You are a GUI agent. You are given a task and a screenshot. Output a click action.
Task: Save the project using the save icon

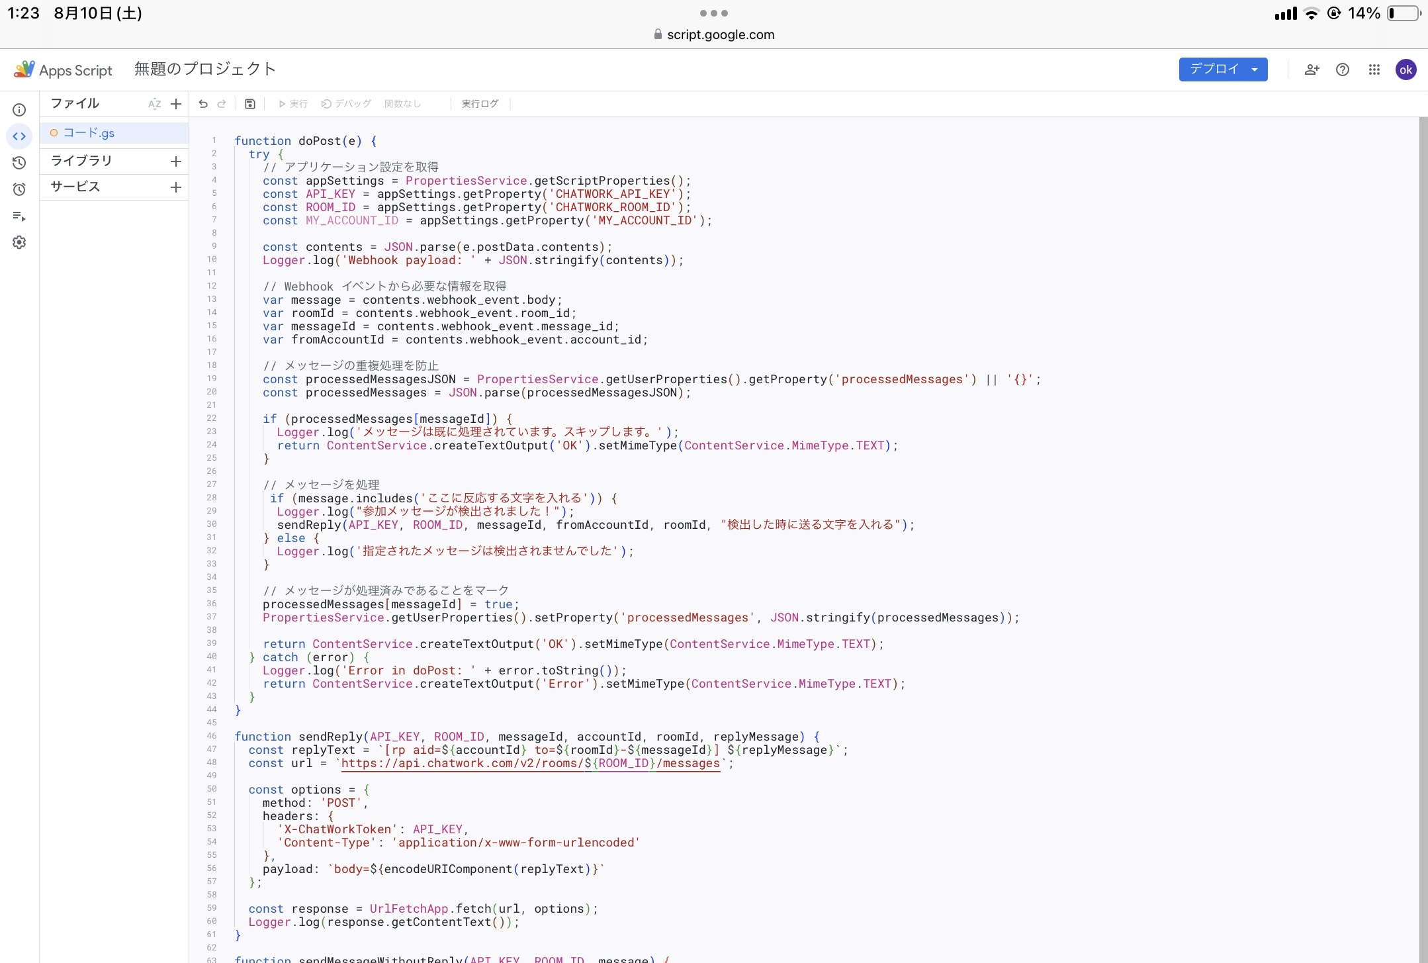tap(249, 104)
